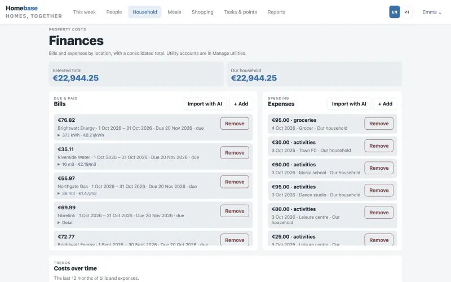Expand 372 kWh · €0.21/kWh detail
This screenshot has width=451, height=282.
(x=81, y=135)
